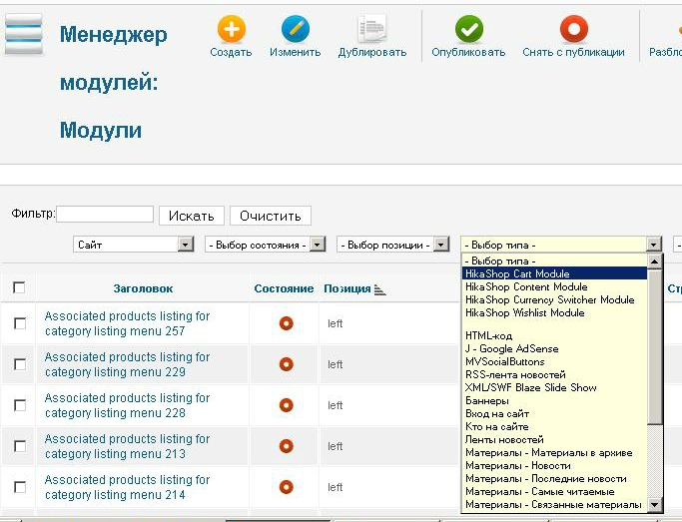This screenshot has height=522, width=682.
Task: Click the Изменить (Edit) pencil icon
Action: click(295, 30)
